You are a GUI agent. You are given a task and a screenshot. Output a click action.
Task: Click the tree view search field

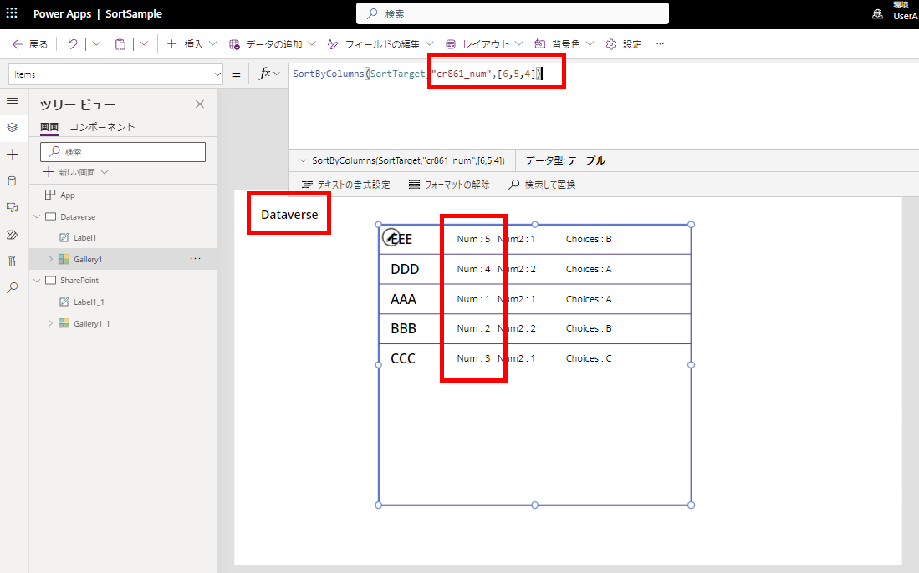click(123, 151)
